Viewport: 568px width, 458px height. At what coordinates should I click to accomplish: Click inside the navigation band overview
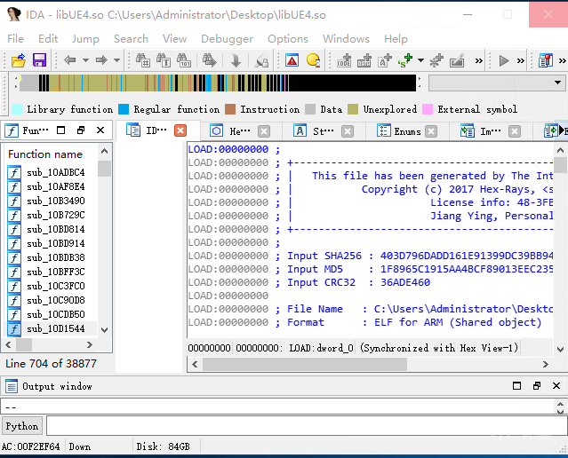218,83
